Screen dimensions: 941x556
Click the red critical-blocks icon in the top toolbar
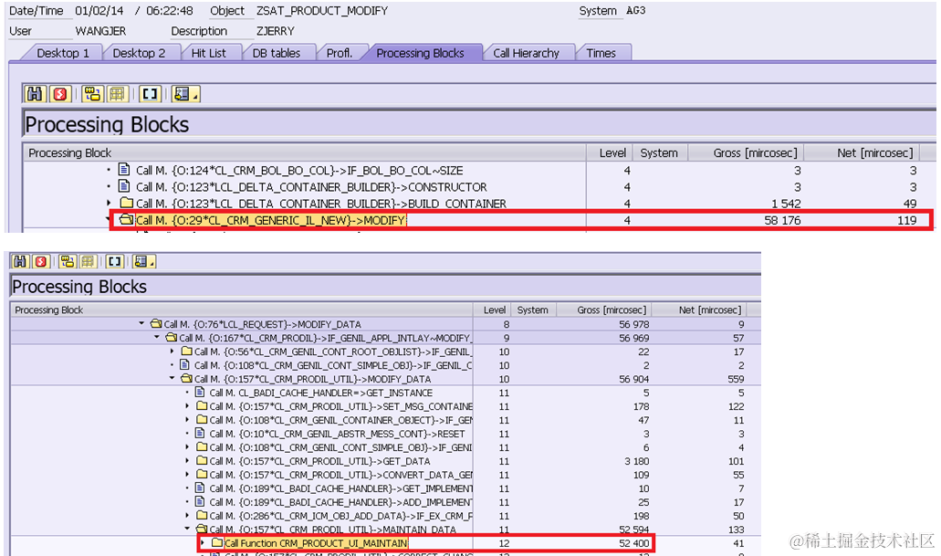point(60,94)
